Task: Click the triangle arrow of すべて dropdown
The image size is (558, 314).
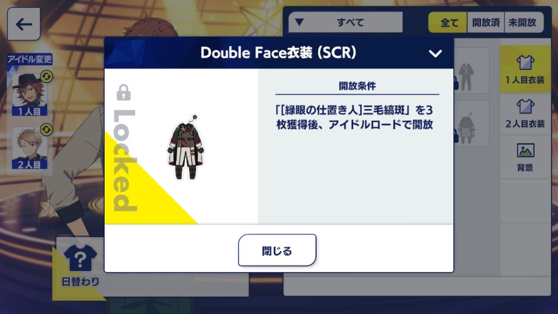Action: point(299,22)
